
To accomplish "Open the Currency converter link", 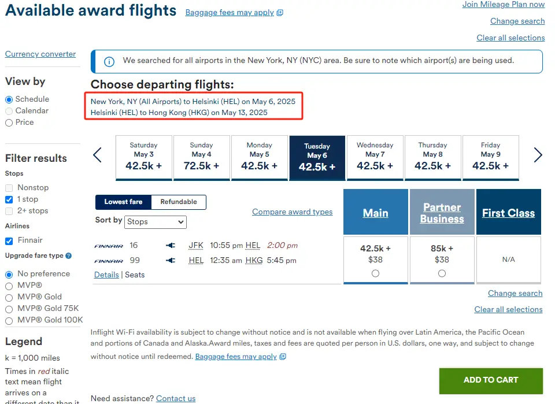I will pos(40,54).
